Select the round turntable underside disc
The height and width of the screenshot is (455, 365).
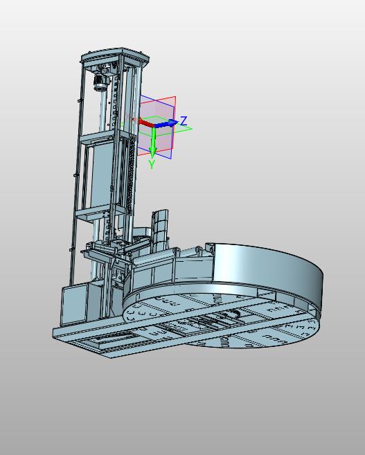222,321
